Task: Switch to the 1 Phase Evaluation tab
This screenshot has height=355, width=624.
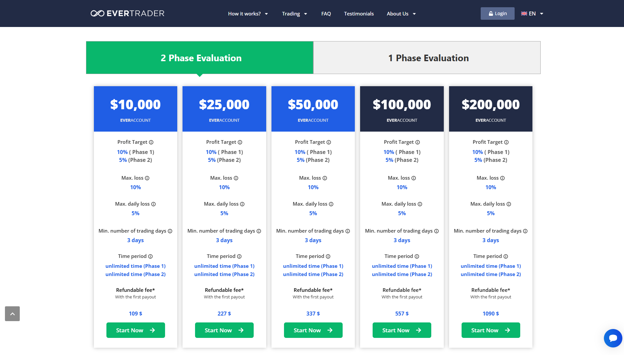Action: pos(427,58)
